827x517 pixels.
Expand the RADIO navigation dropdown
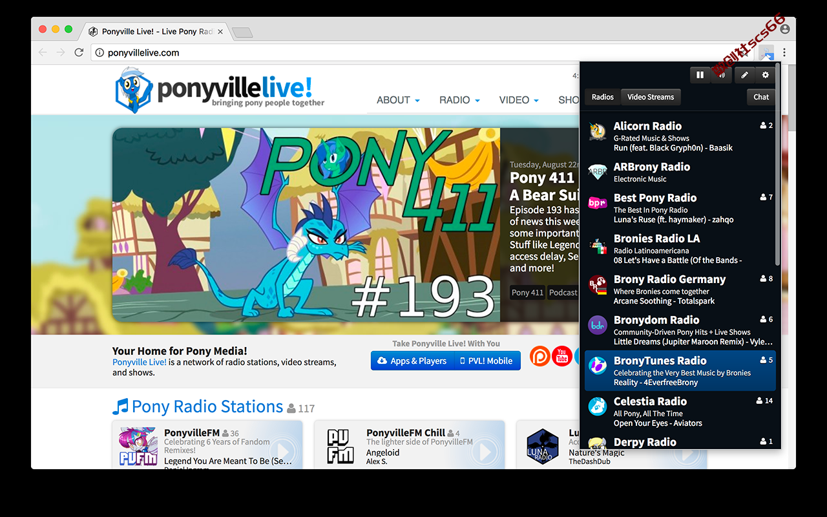click(459, 100)
